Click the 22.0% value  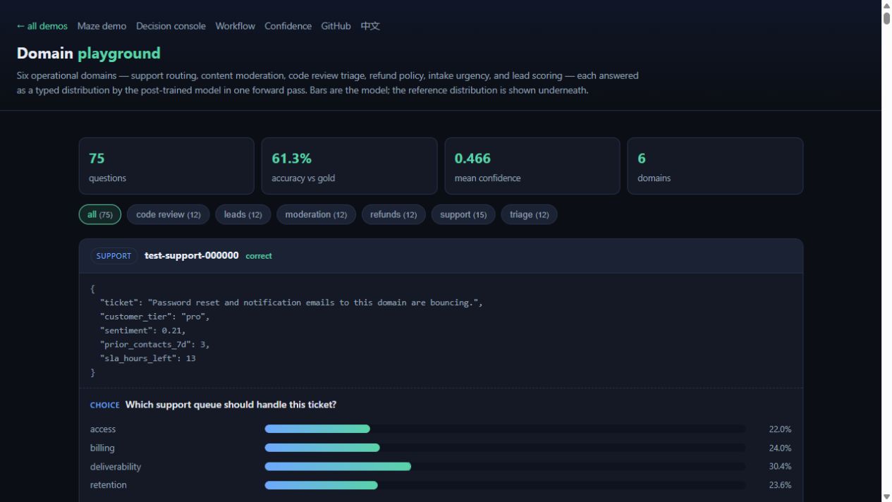click(780, 429)
